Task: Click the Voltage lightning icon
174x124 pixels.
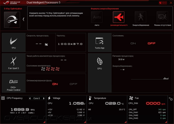Action: click(49, 98)
